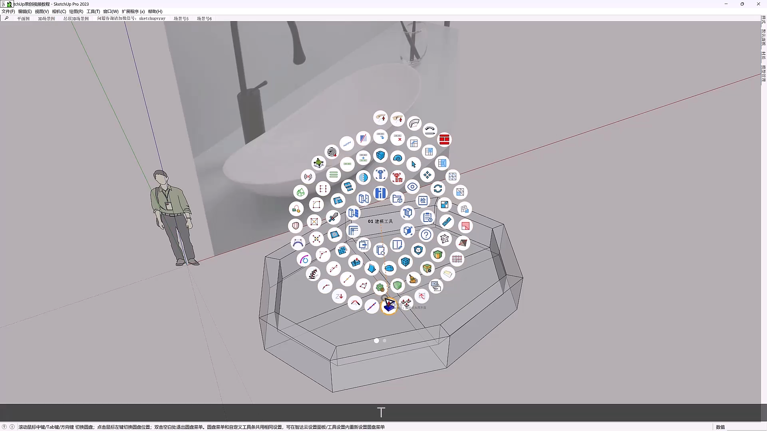Switch to the second radial menu page dot

tap(385, 340)
